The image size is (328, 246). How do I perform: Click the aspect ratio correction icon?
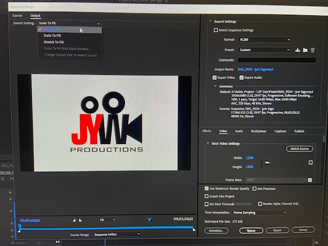[149, 219]
